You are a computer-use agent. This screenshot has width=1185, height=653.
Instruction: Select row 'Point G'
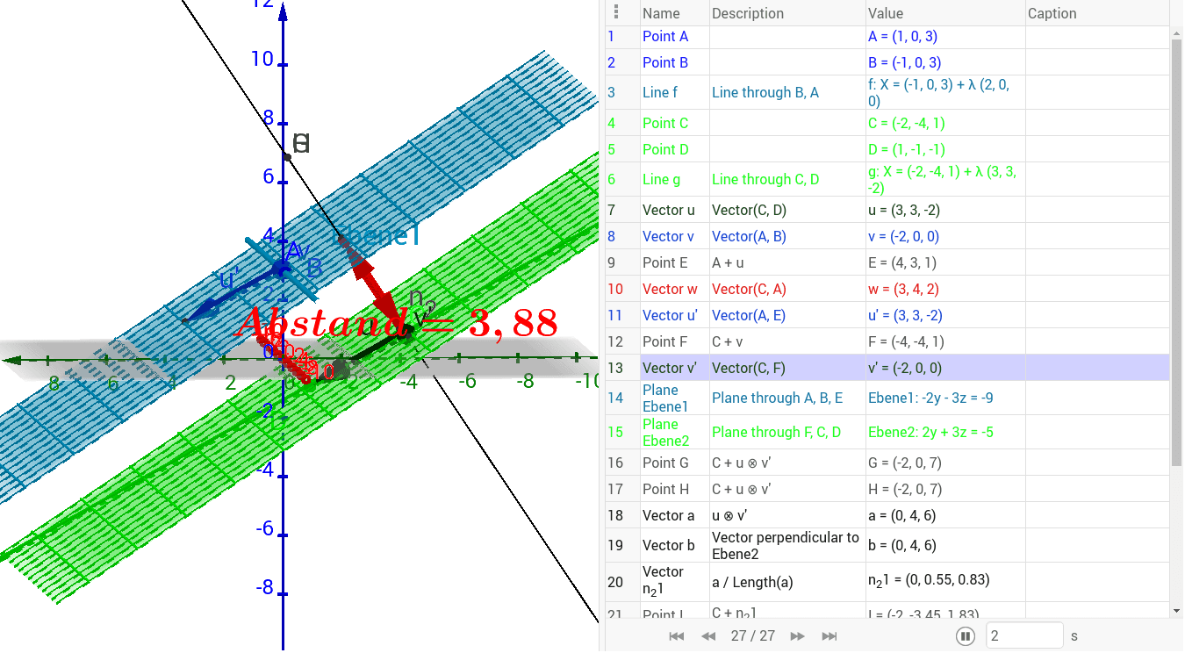point(887,463)
